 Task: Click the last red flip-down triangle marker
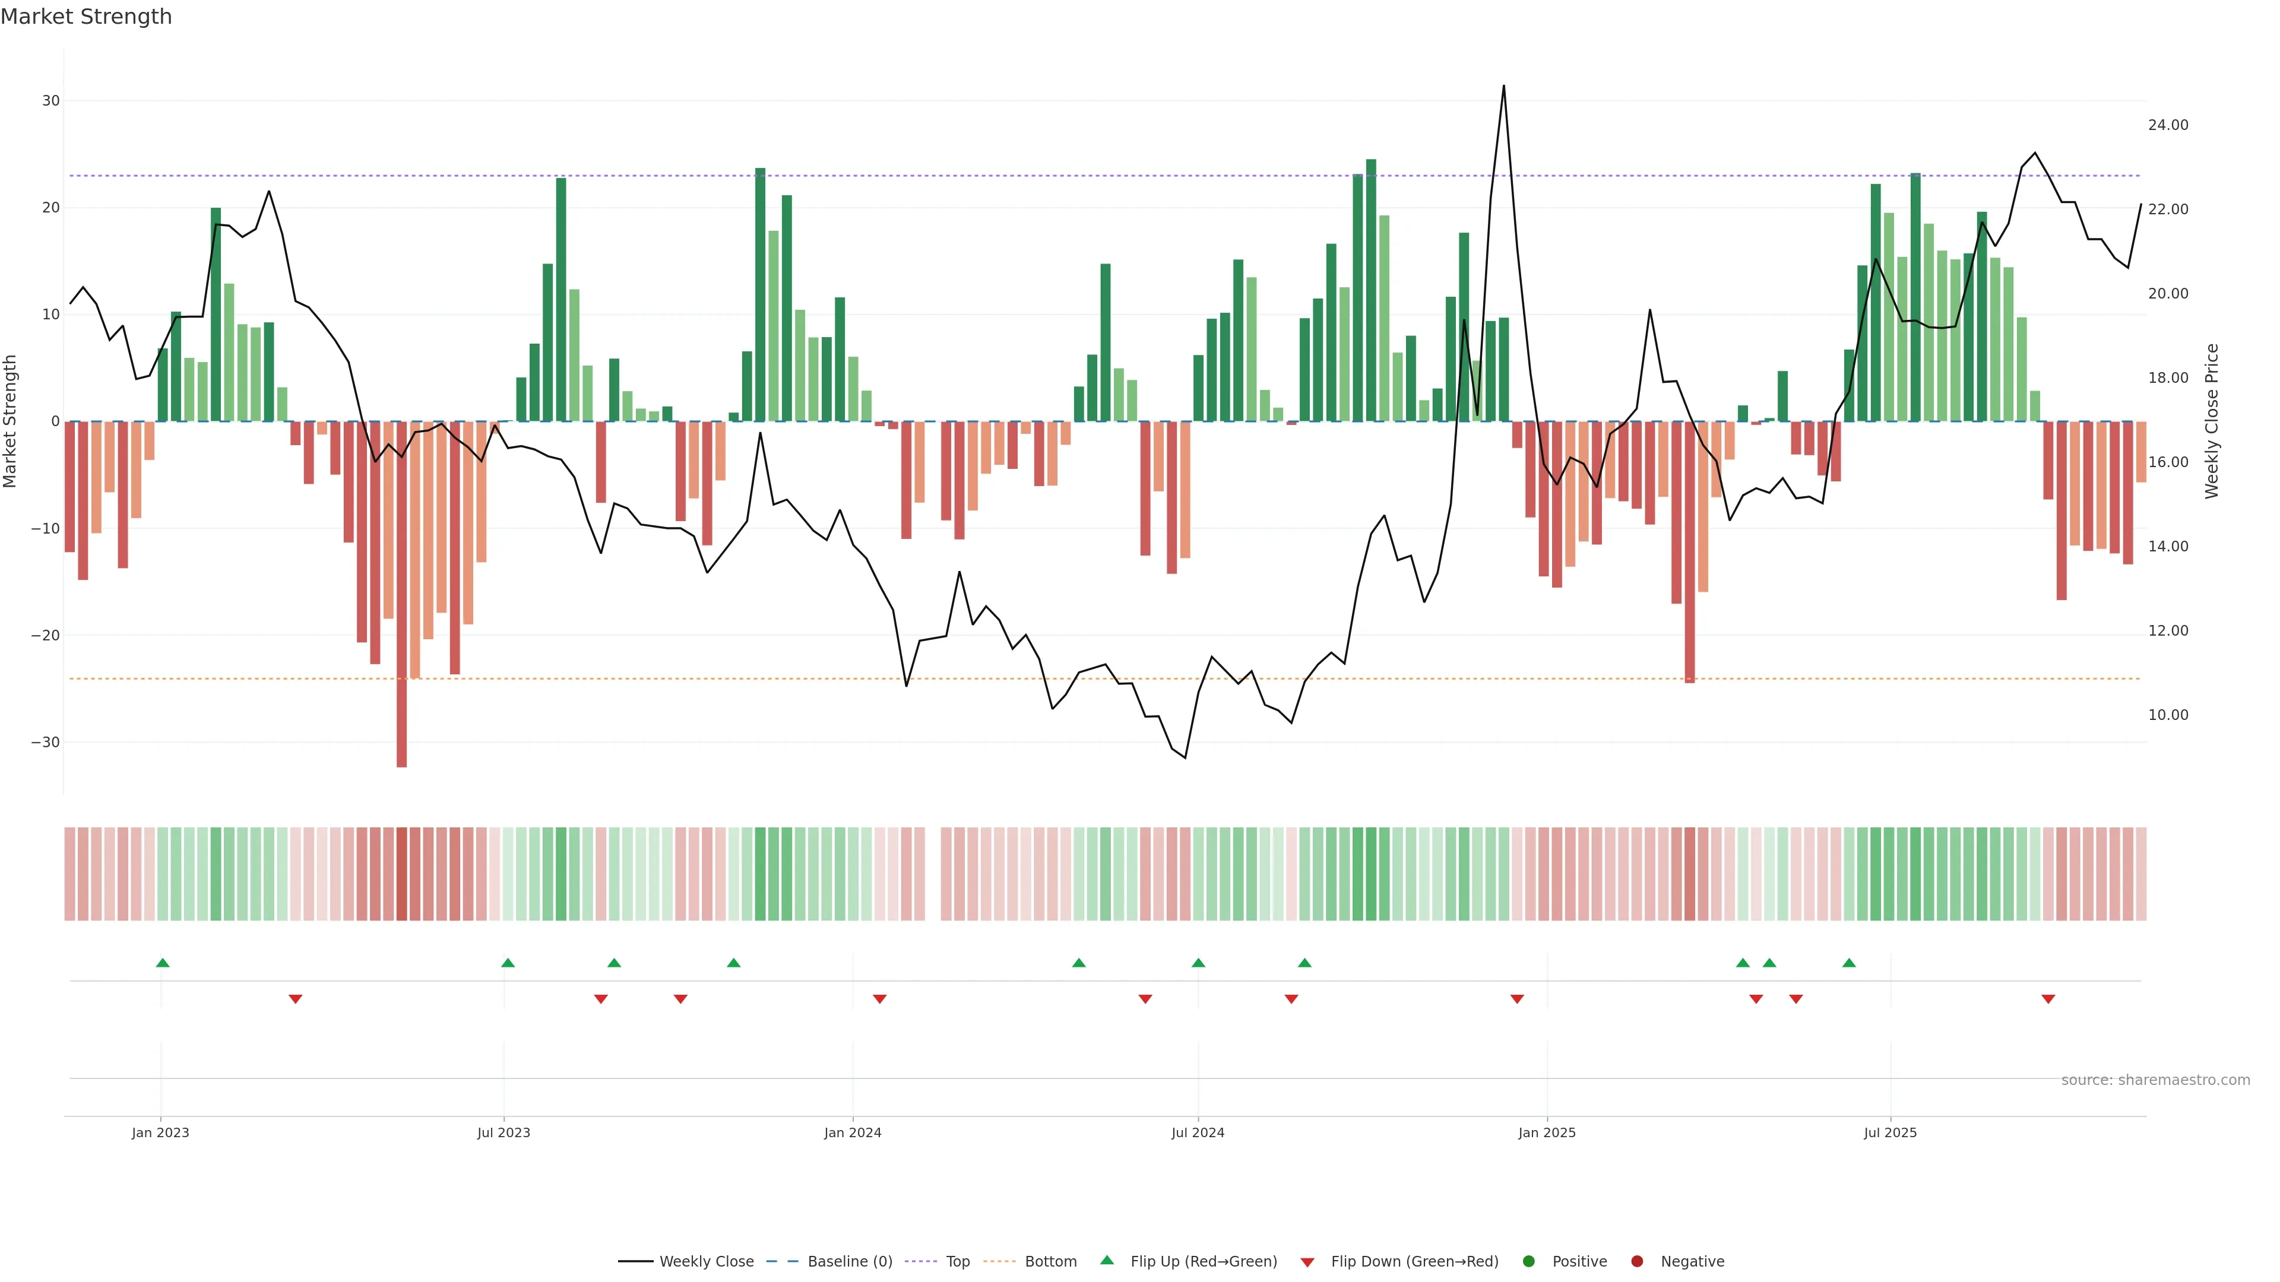coord(2048,999)
